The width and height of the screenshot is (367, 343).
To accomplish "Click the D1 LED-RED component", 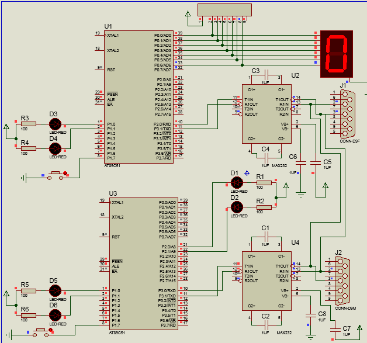I will 237,183.
